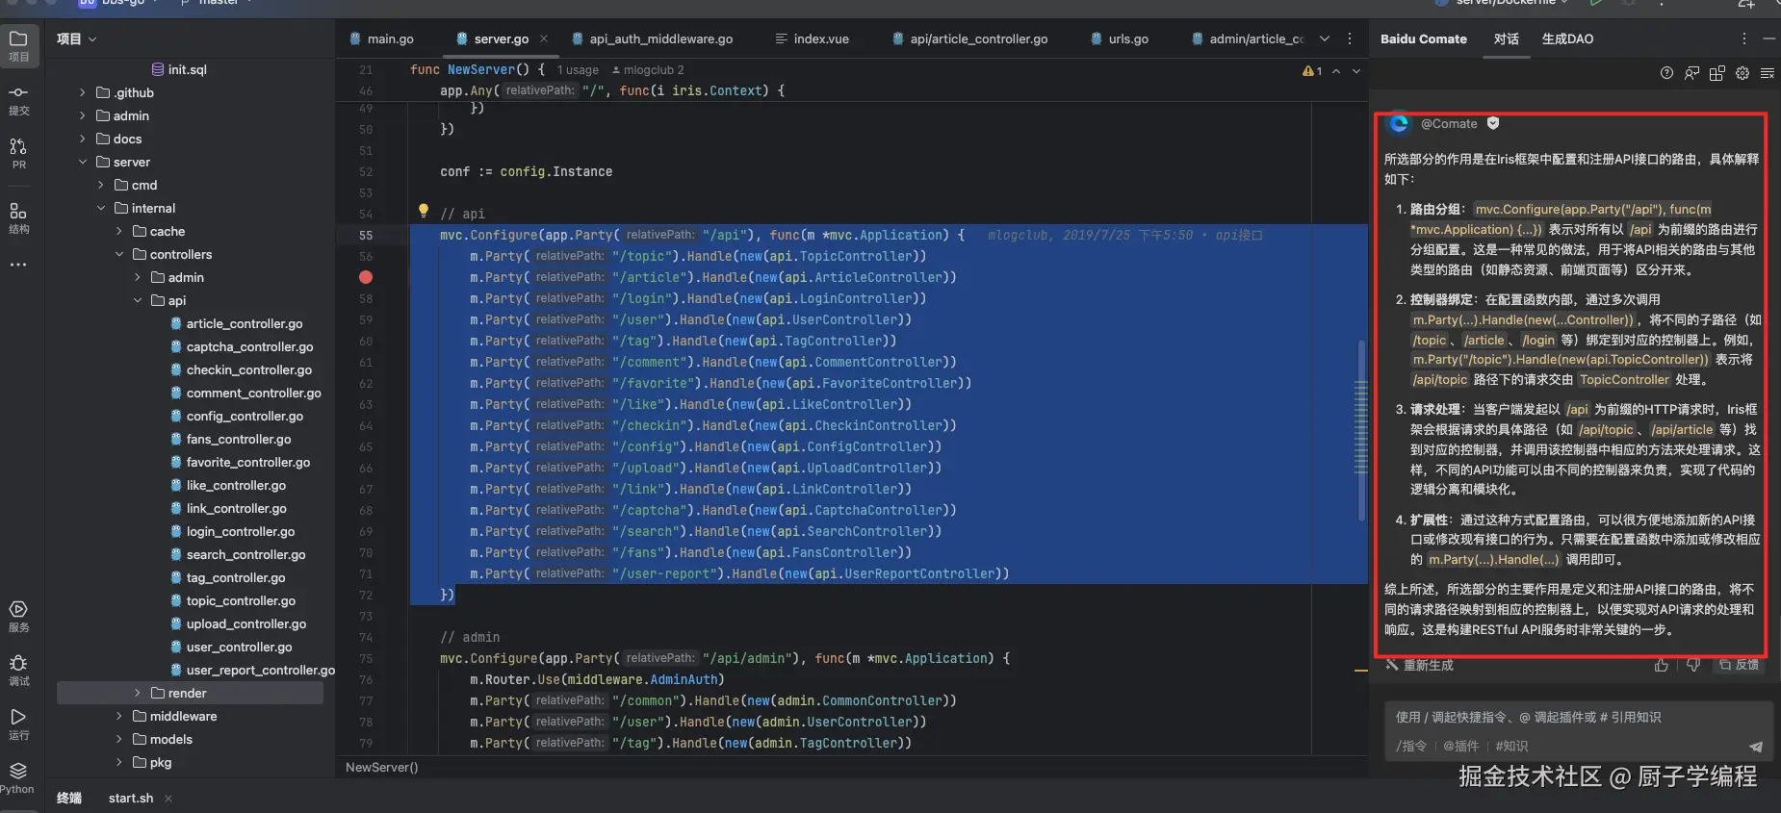The height and width of the screenshot is (813, 1781).
Task: Switch to the index.vue tab
Action: (x=812, y=38)
